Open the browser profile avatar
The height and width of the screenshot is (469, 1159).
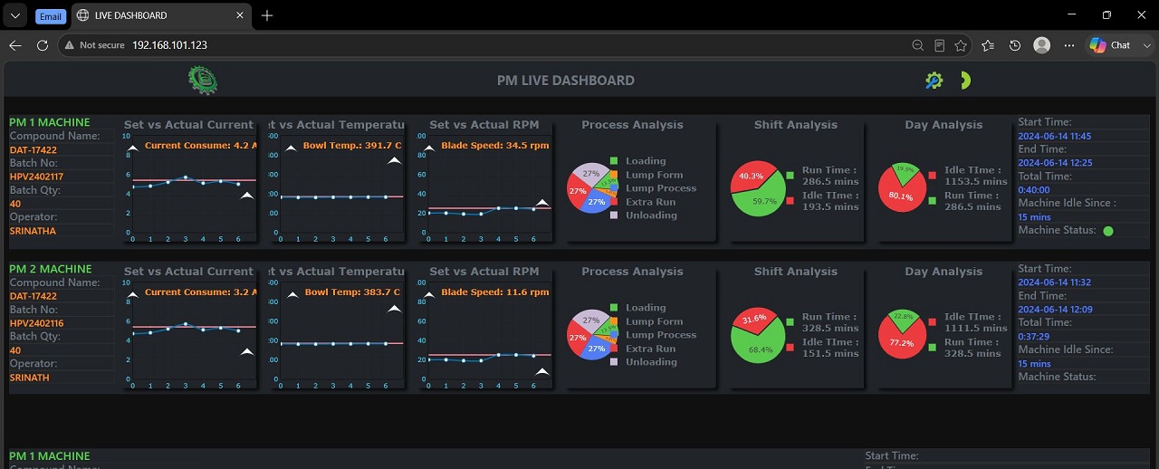coord(1042,45)
